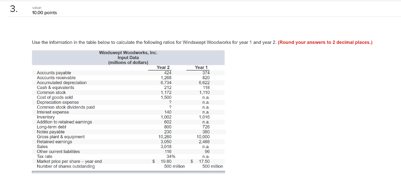This screenshot has height=182, width=401.
Task: Click Sales Year 2 value 3,018
Action: pyautogui.click(x=166, y=146)
